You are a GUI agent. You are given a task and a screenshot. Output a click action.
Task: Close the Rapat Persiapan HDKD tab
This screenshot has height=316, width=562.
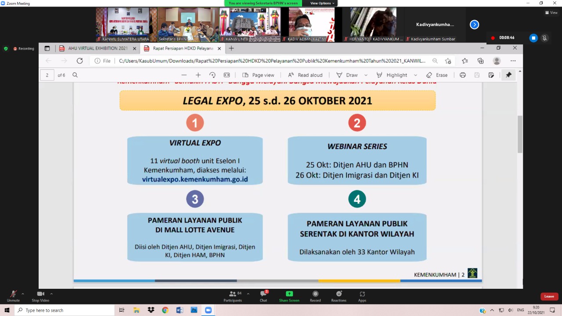(x=219, y=48)
